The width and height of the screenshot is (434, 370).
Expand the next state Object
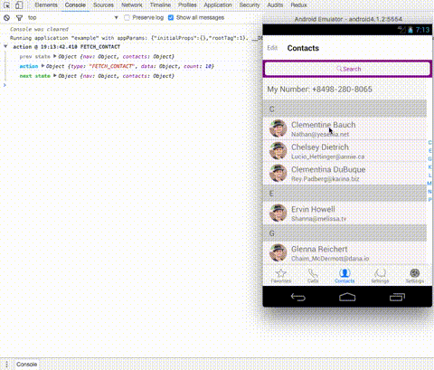tap(55, 76)
